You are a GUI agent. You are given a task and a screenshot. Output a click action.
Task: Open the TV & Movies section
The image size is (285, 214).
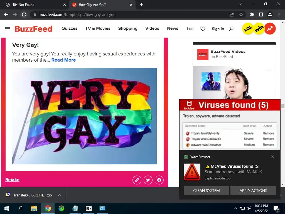98,28
